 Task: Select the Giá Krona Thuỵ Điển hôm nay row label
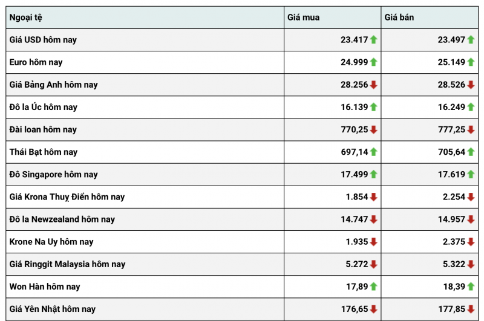coord(67,196)
